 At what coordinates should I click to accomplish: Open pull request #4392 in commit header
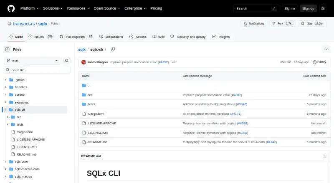163,62
